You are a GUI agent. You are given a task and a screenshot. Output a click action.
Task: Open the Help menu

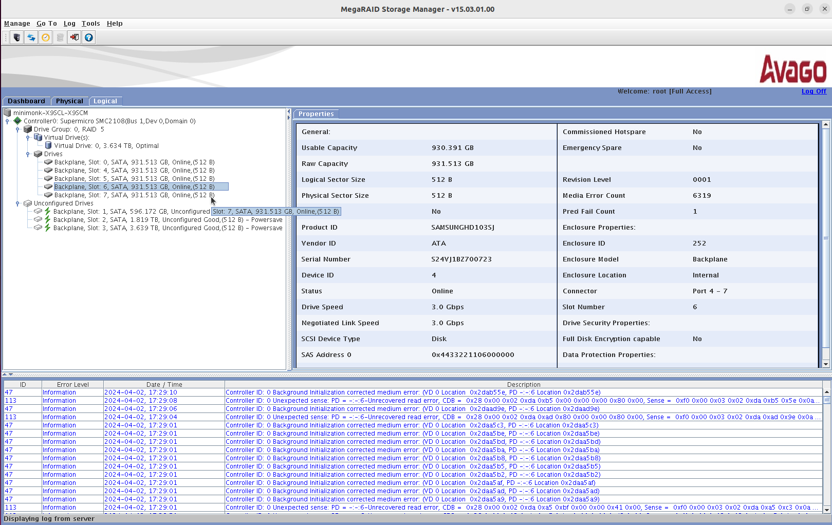(x=115, y=24)
